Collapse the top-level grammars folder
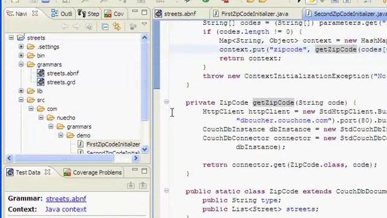387x218 pixels. point(21,64)
